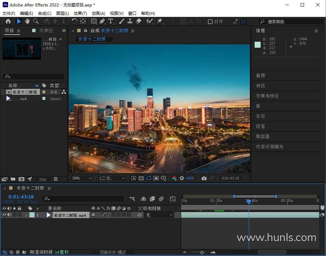The width and height of the screenshot is (326, 256).
Task: Take a snapshot with the camera icon
Action: point(204,178)
